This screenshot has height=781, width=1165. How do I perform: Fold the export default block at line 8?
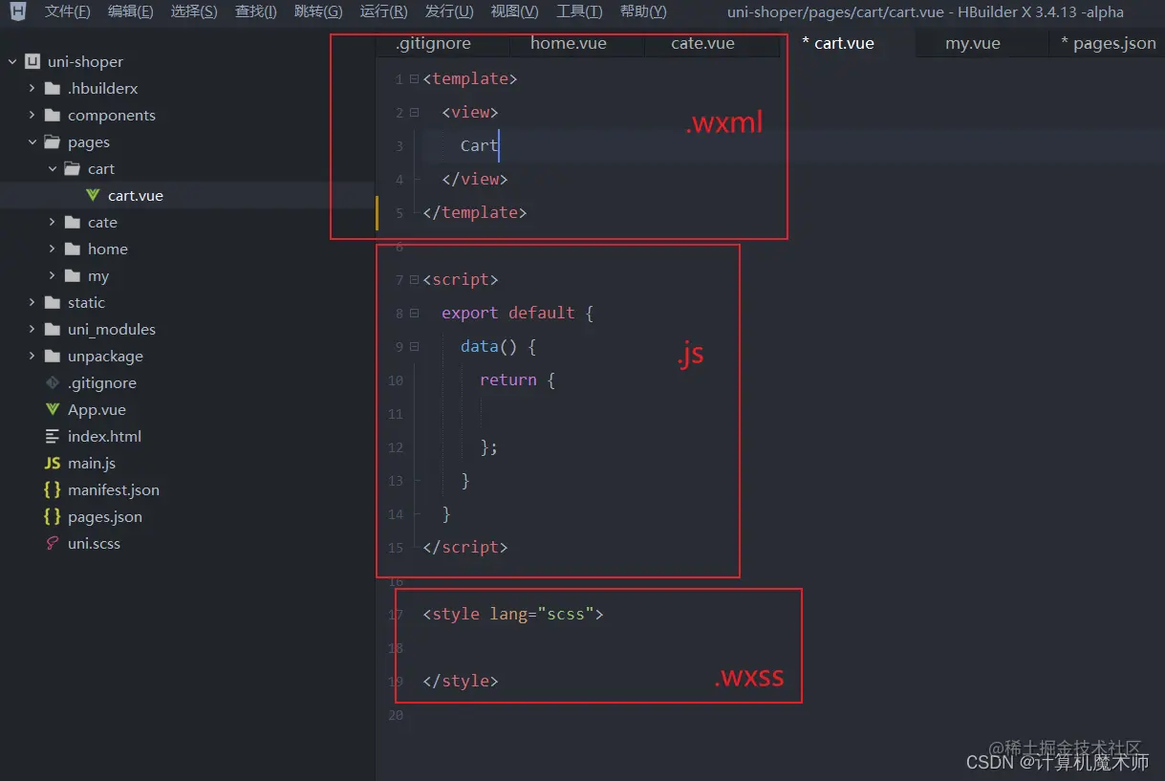(x=414, y=314)
